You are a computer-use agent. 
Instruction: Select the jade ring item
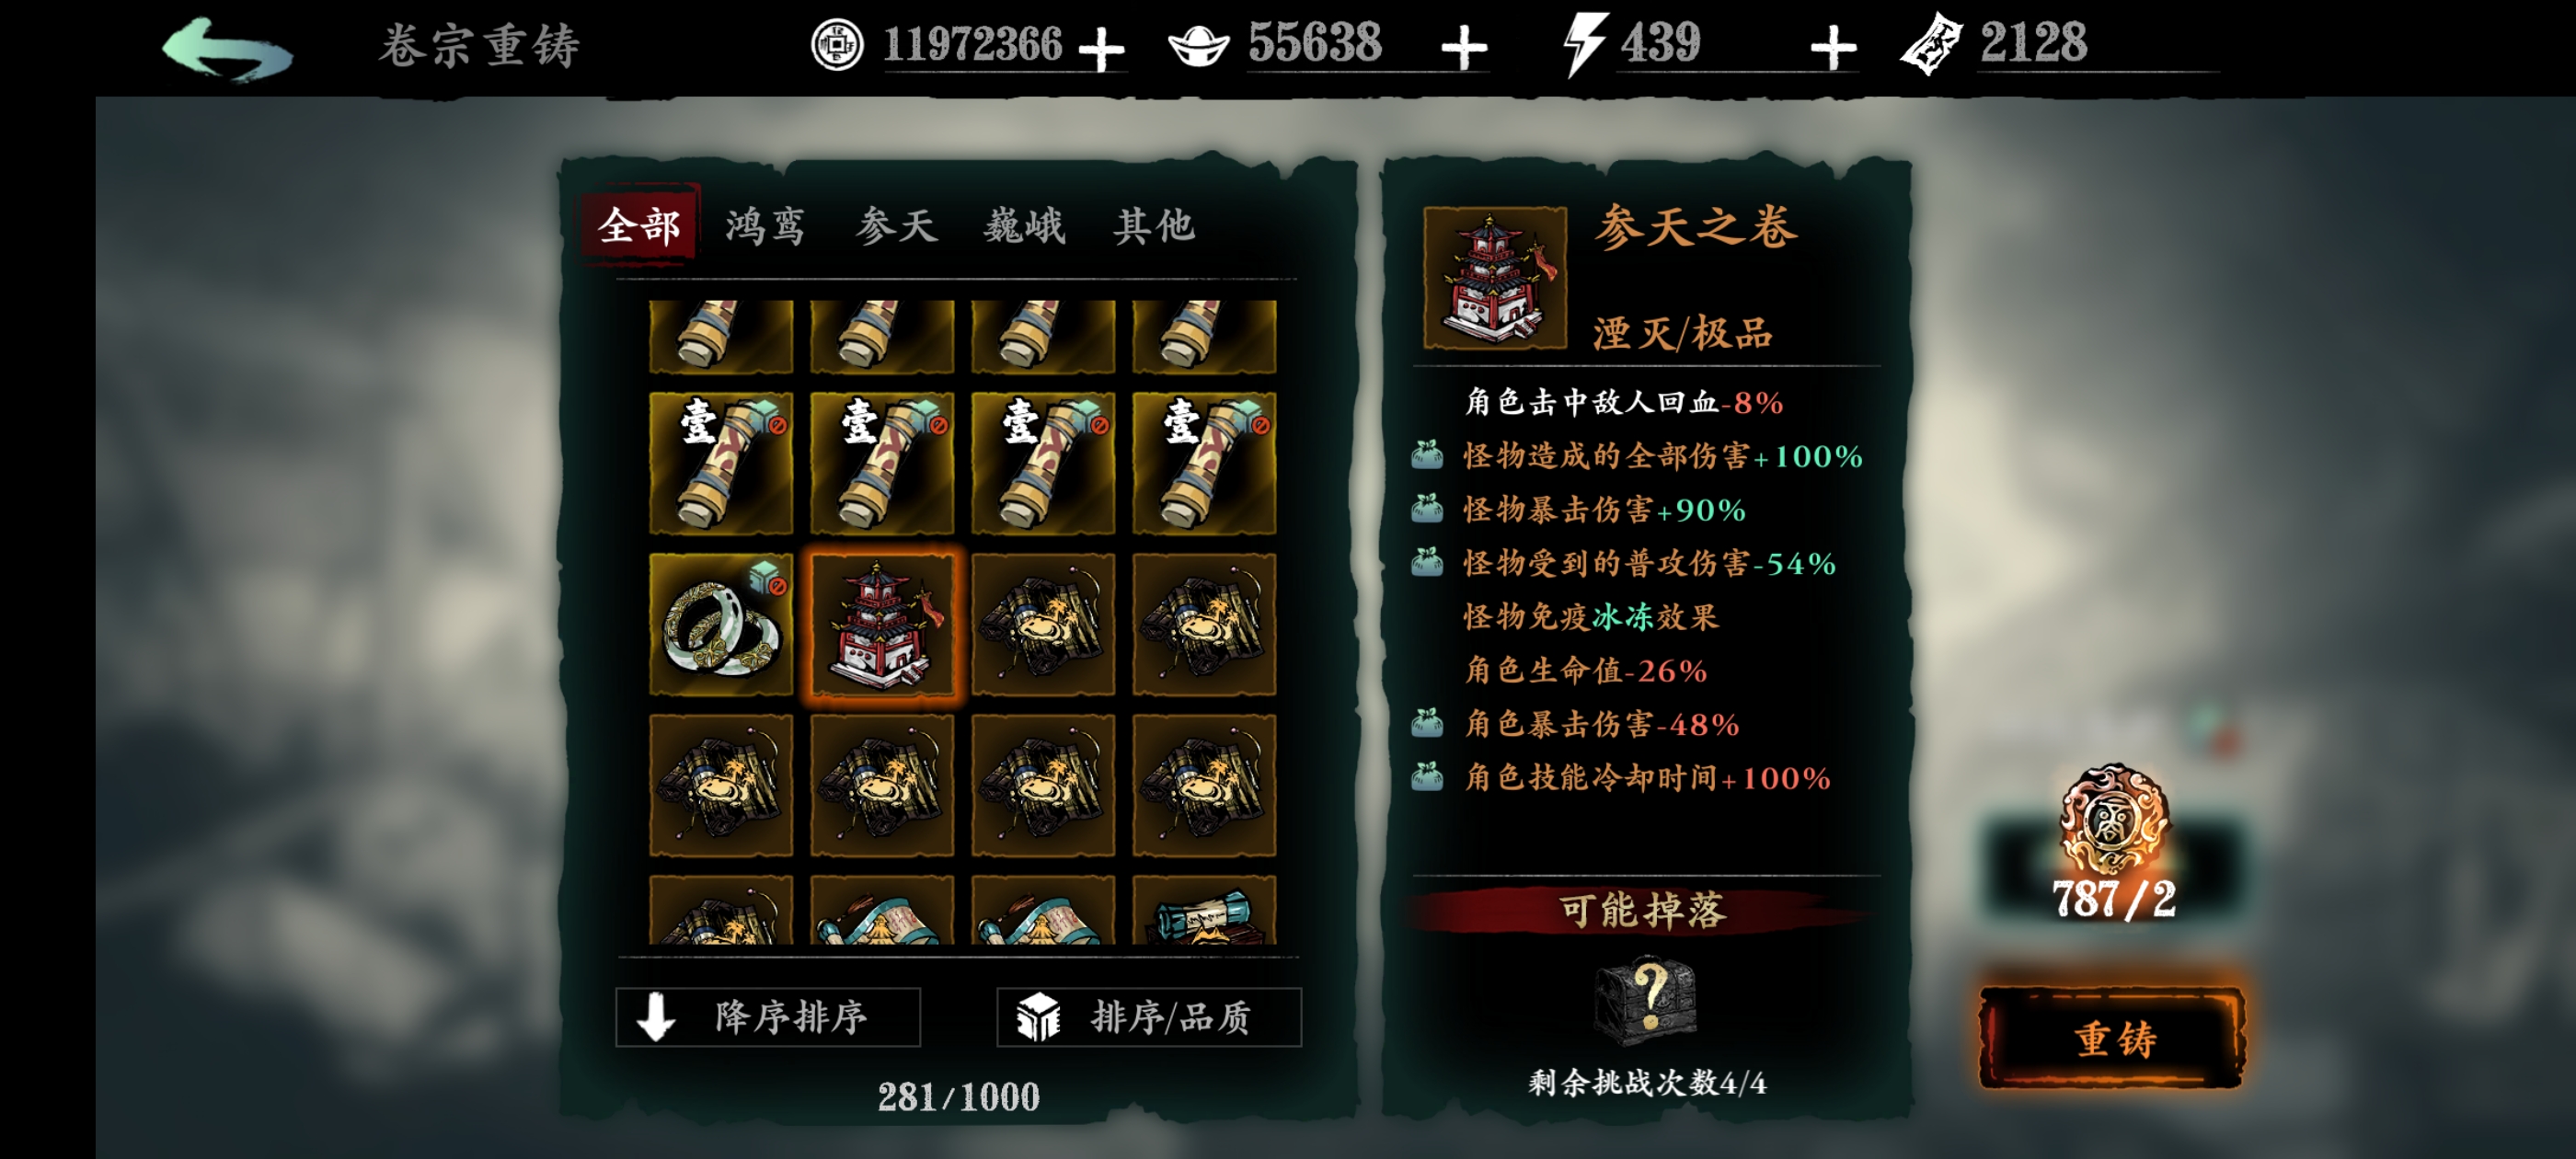[x=721, y=624]
